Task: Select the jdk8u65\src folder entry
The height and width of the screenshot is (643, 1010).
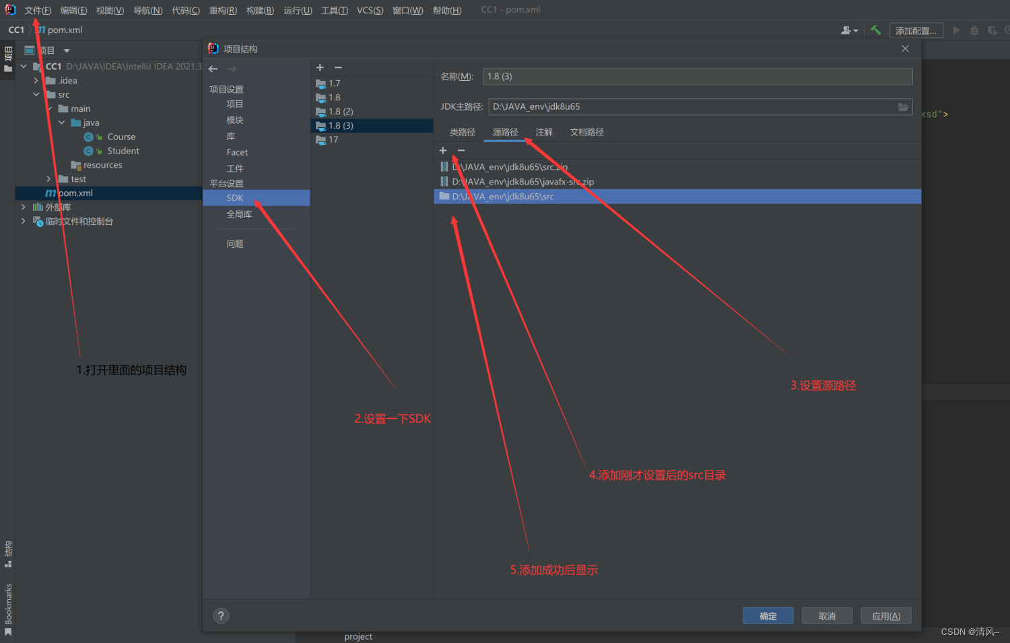Action: pyautogui.click(x=677, y=197)
